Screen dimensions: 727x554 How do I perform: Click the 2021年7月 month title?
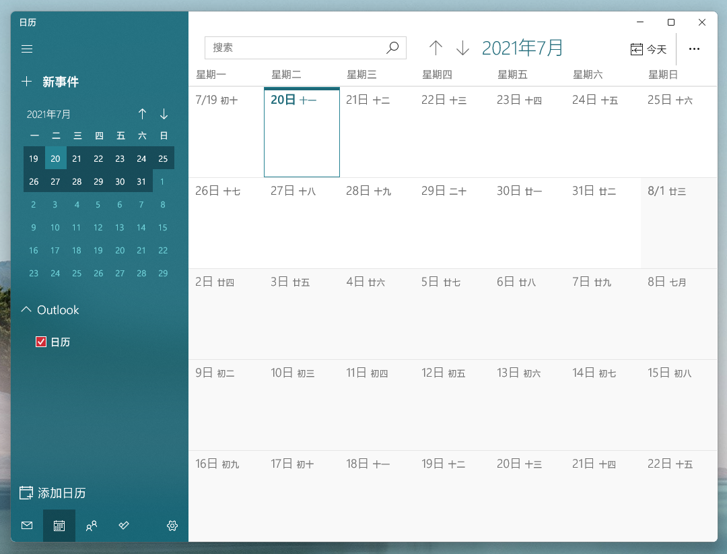click(x=522, y=47)
